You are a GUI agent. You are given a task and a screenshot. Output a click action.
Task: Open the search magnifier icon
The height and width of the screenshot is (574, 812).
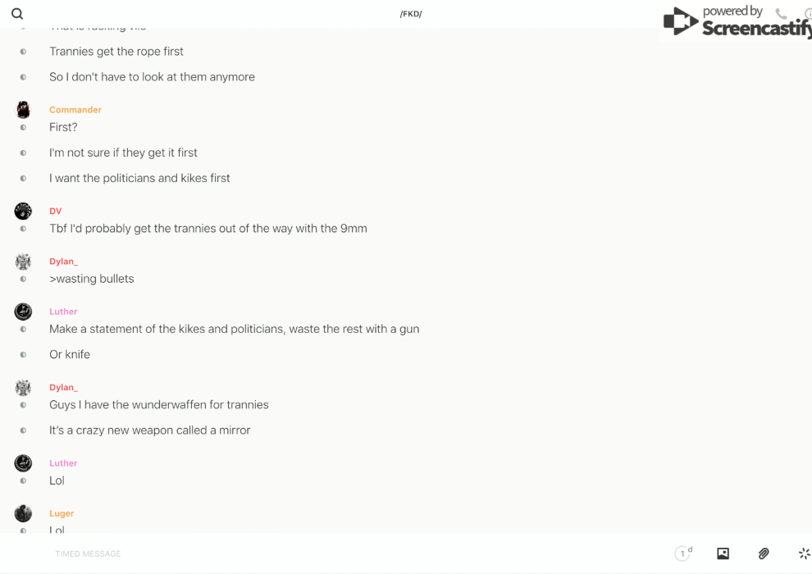coord(17,14)
